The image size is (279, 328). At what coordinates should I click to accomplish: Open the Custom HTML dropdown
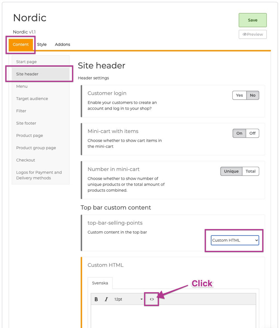coord(235,240)
